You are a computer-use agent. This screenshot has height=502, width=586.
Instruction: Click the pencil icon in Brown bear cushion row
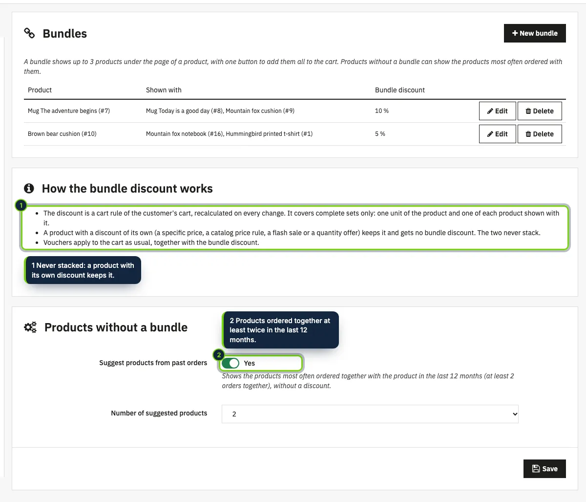click(x=490, y=134)
